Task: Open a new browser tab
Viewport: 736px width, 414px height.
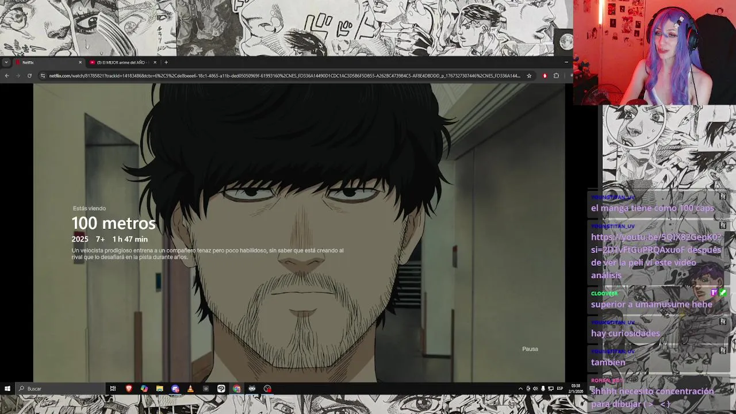Action: pyautogui.click(x=166, y=62)
